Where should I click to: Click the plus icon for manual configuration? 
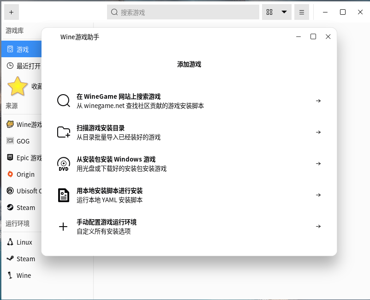(x=64, y=227)
